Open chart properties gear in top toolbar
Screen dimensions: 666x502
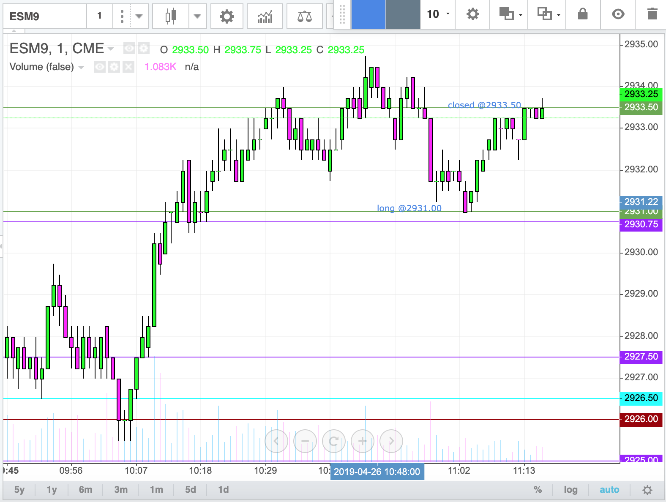pyautogui.click(x=227, y=16)
